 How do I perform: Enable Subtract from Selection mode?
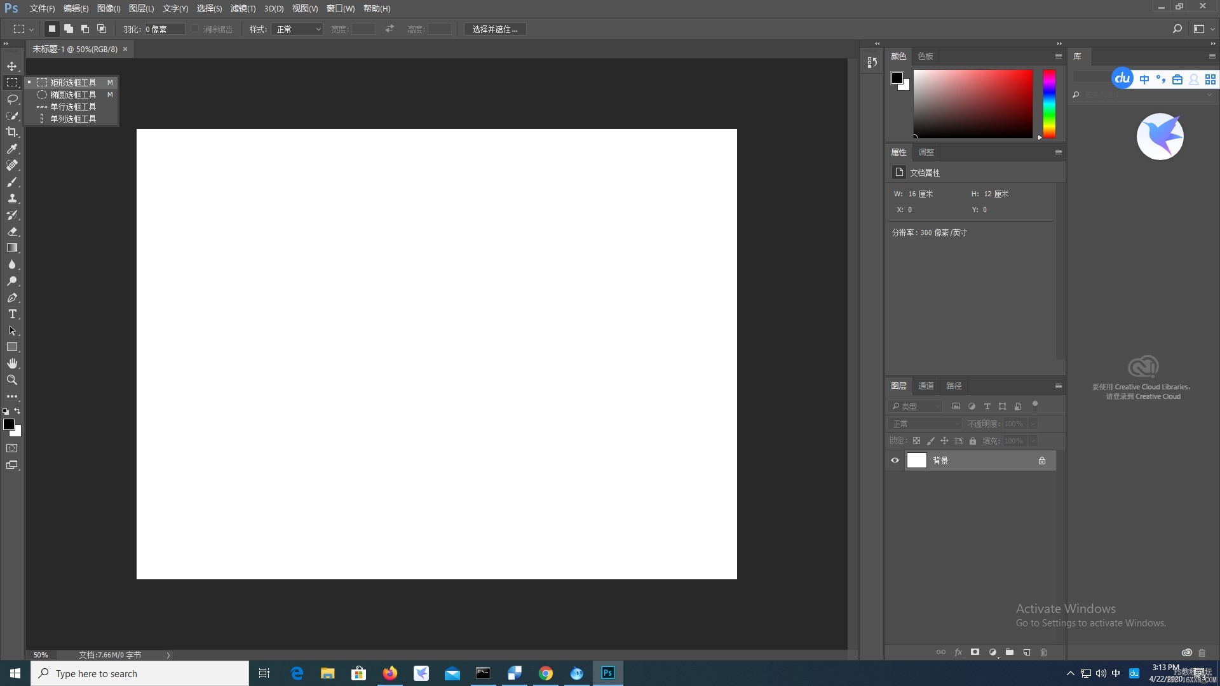85,29
